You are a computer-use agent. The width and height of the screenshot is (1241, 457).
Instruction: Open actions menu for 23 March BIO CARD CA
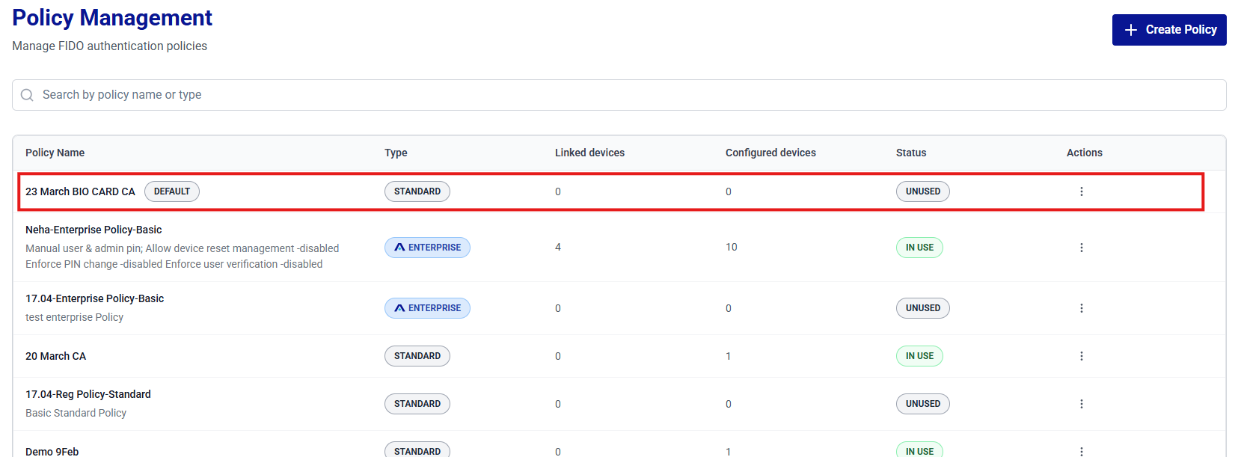(x=1081, y=191)
